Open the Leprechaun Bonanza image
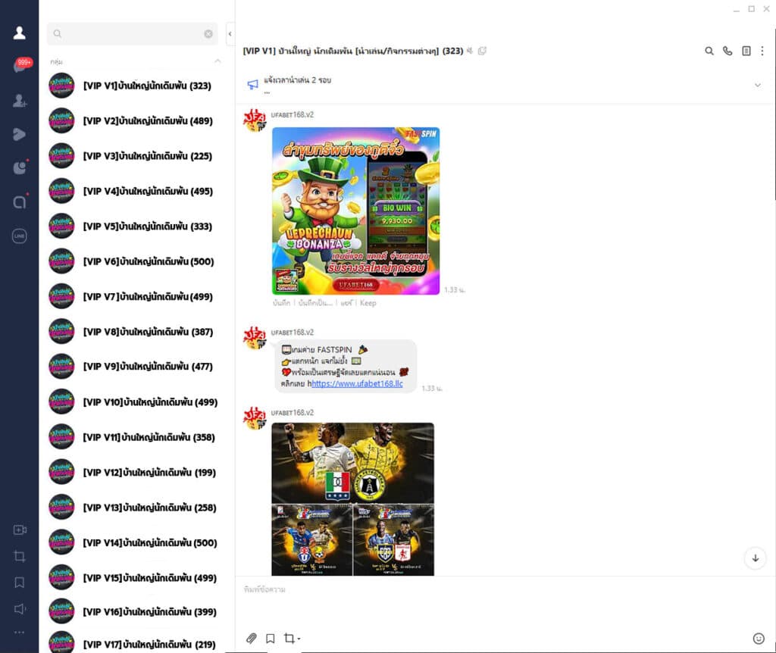Screen dimensions: 776x653 (x=356, y=211)
